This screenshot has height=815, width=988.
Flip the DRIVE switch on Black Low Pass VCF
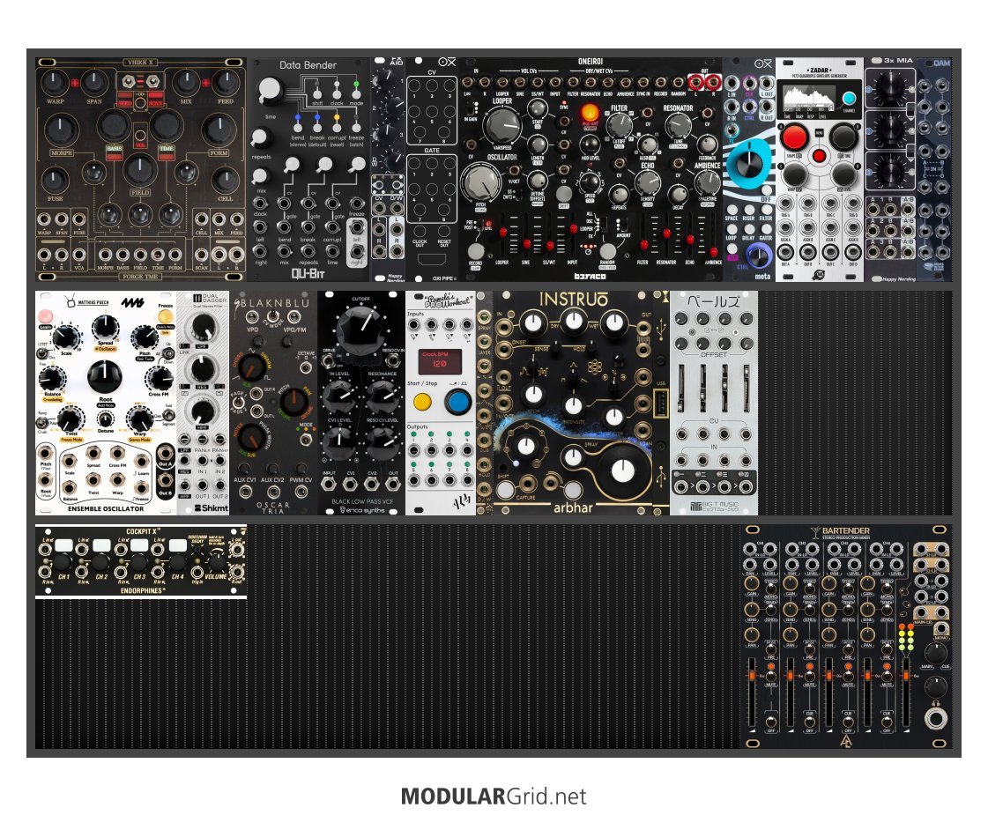coord(328,361)
